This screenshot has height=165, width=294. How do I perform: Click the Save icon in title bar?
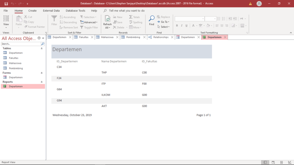[x=6, y=4]
